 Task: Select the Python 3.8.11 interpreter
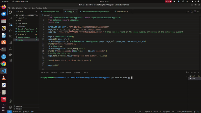point(182,111)
